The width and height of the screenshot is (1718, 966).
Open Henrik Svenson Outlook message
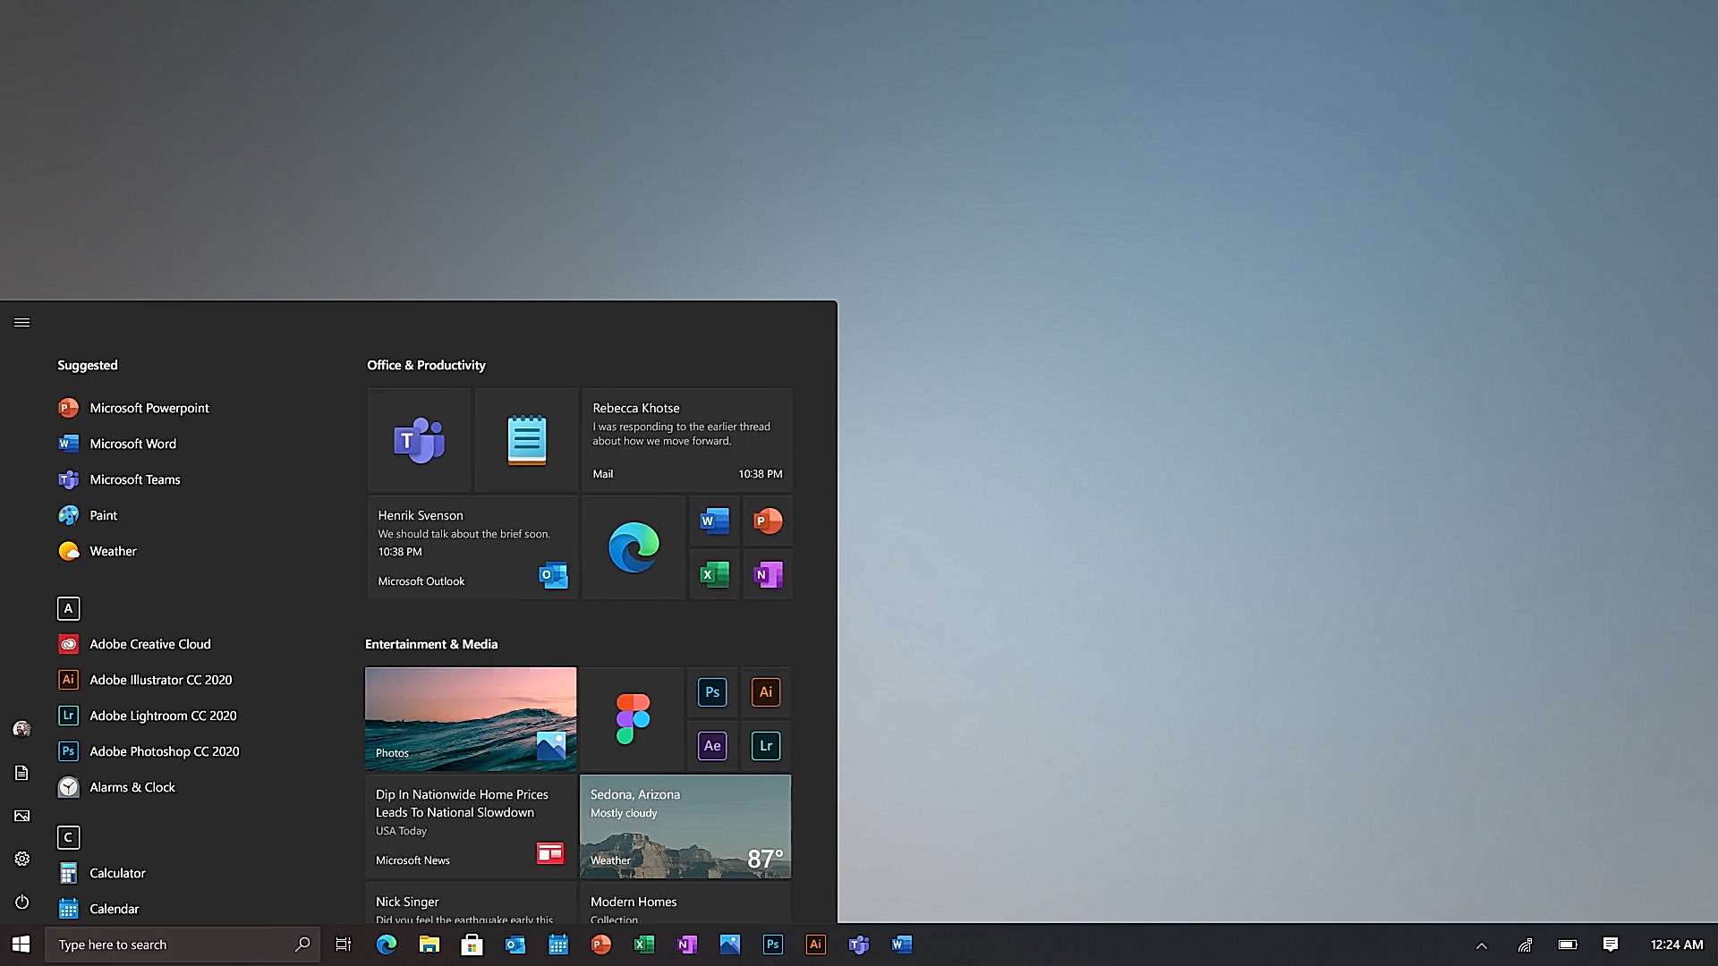tap(471, 547)
